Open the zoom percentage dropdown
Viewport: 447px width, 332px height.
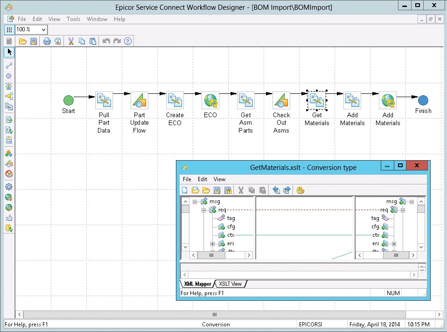click(x=44, y=29)
